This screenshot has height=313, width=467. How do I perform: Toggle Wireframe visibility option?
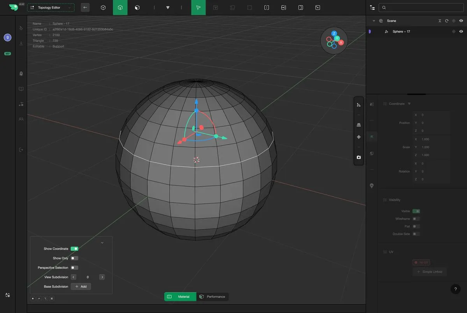[416, 219]
